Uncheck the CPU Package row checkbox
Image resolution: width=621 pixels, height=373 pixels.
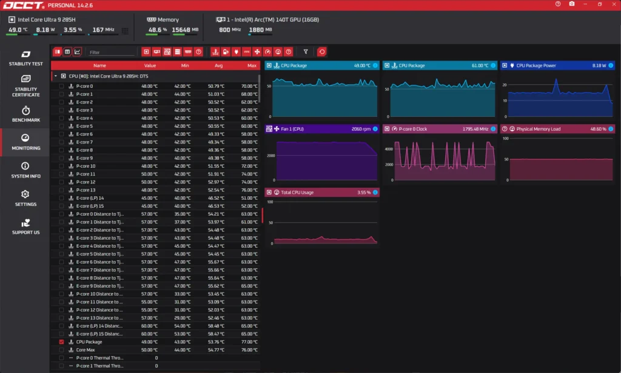[x=61, y=342]
